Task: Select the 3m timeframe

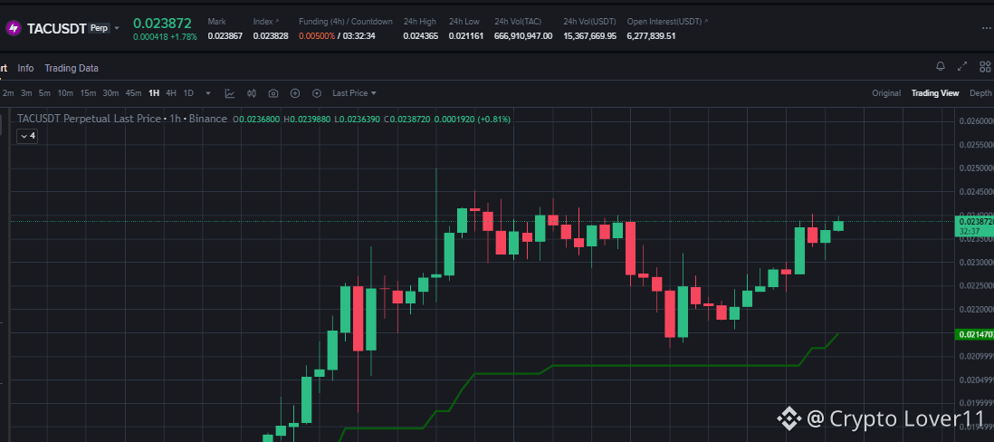Action: pos(26,93)
